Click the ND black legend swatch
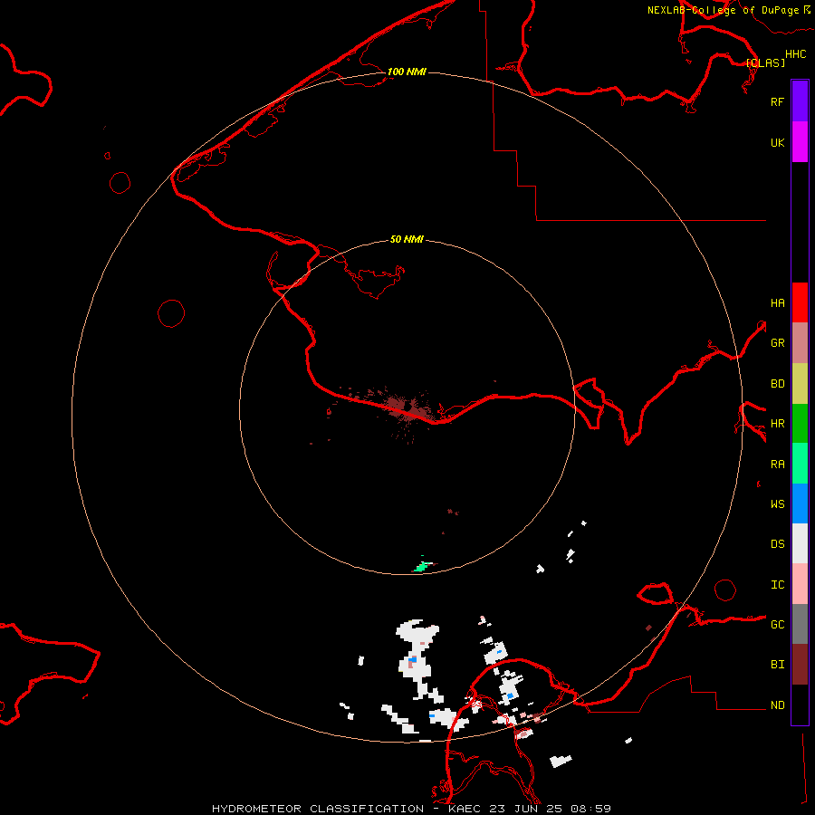 [800, 705]
